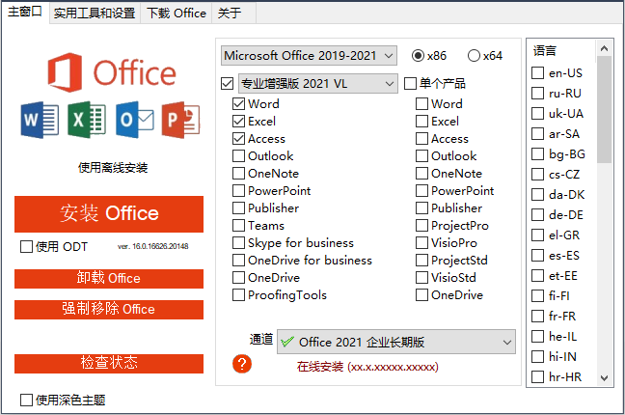
Task: Click the language list scrollbar down arrow
Action: [x=605, y=377]
